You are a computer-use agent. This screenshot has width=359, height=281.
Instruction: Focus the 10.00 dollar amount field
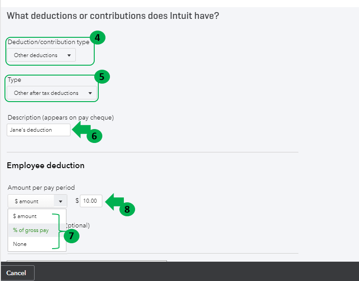[x=91, y=201]
